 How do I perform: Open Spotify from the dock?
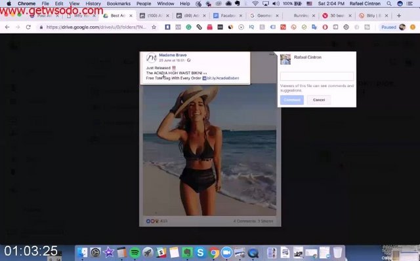coord(135,252)
